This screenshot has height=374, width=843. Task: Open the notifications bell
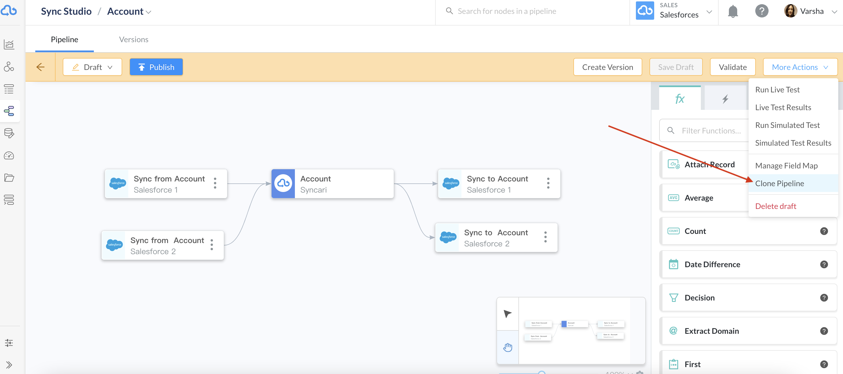733,11
